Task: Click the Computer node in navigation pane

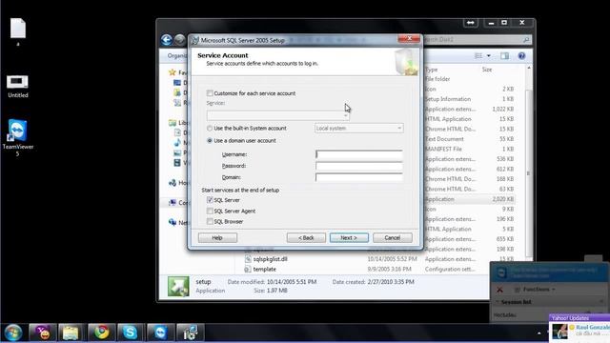Action: [178, 203]
